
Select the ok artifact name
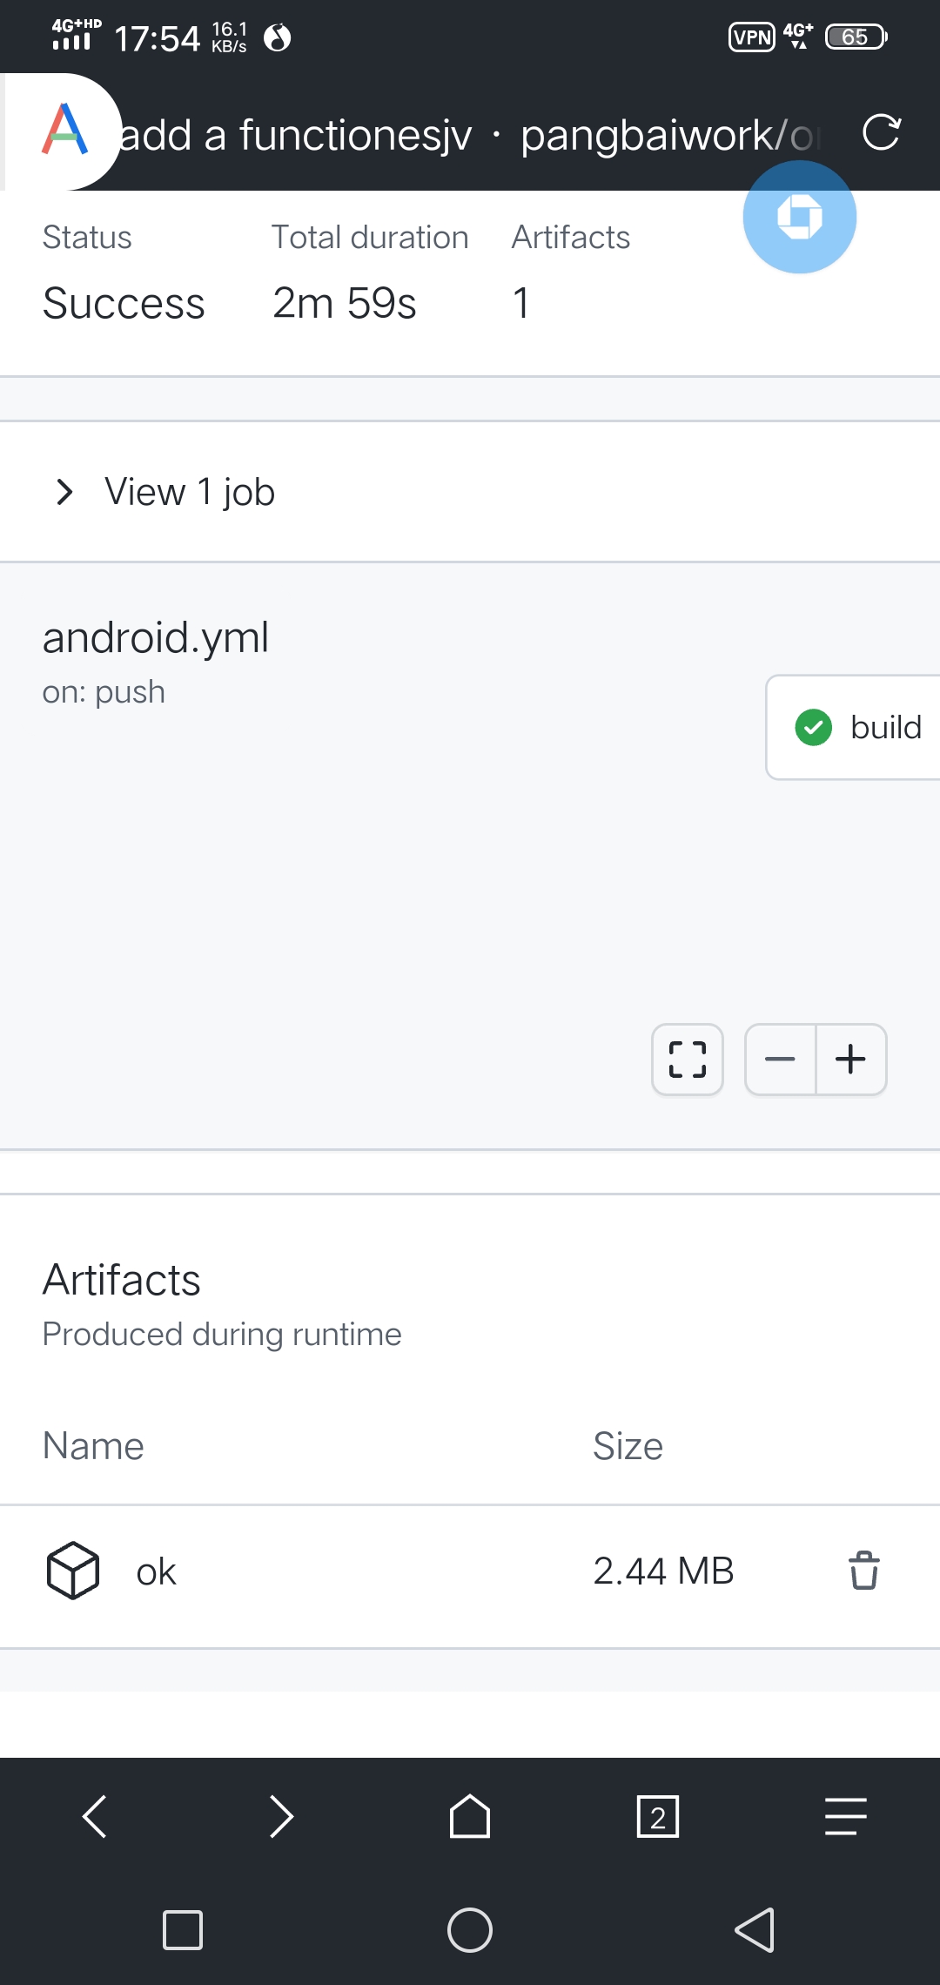click(157, 1571)
